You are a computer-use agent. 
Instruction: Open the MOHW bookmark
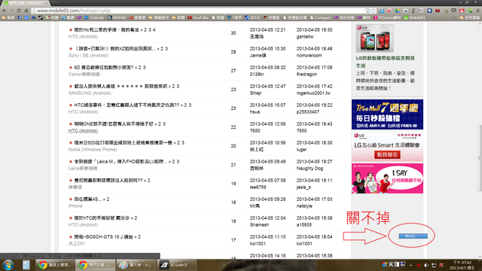coord(117,18)
